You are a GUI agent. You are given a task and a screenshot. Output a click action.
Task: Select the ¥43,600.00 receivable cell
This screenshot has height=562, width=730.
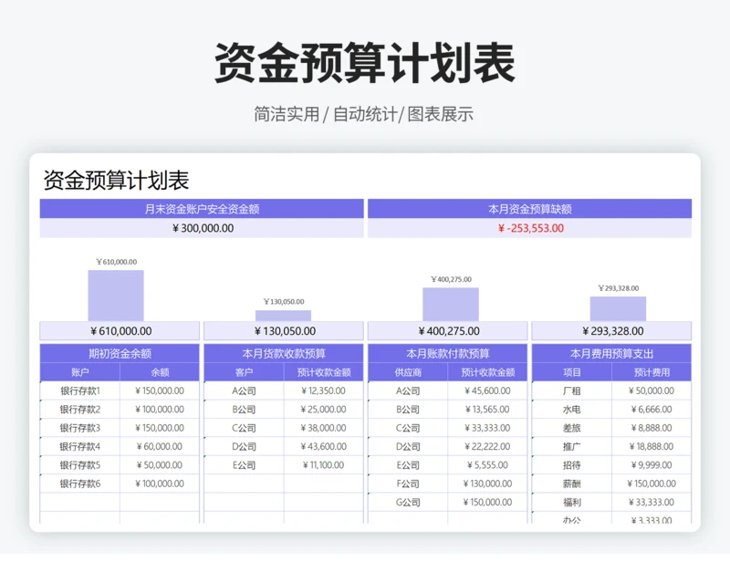[324, 446]
